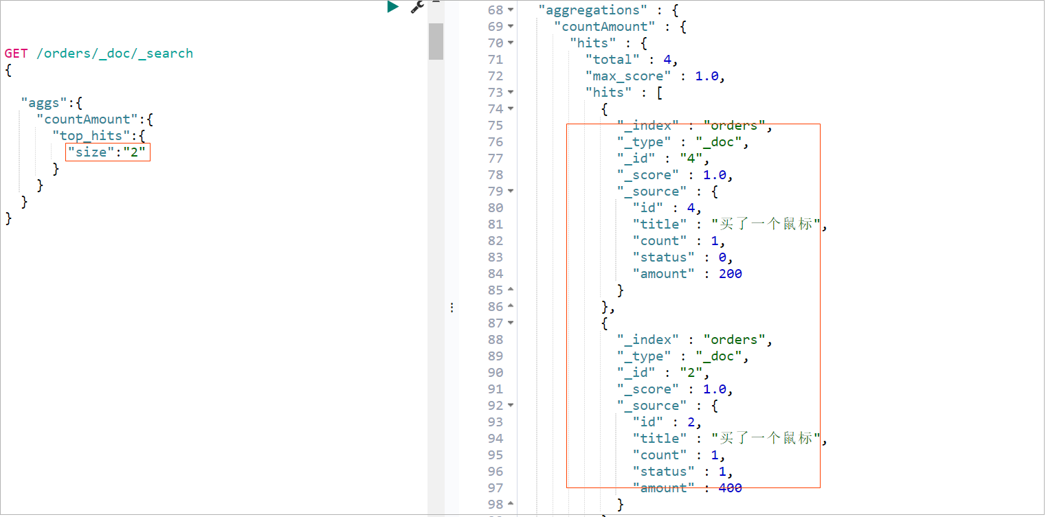Click the pane divider handle with three dots
This screenshot has height=517, width=1046.
point(452,307)
